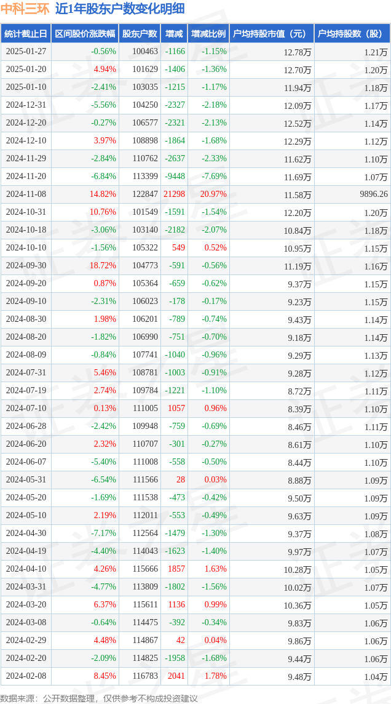The image size is (391, 704).
Task: Select the 户均持股市值（元） column header
Action: pyautogui.click(x=271, y=34)
